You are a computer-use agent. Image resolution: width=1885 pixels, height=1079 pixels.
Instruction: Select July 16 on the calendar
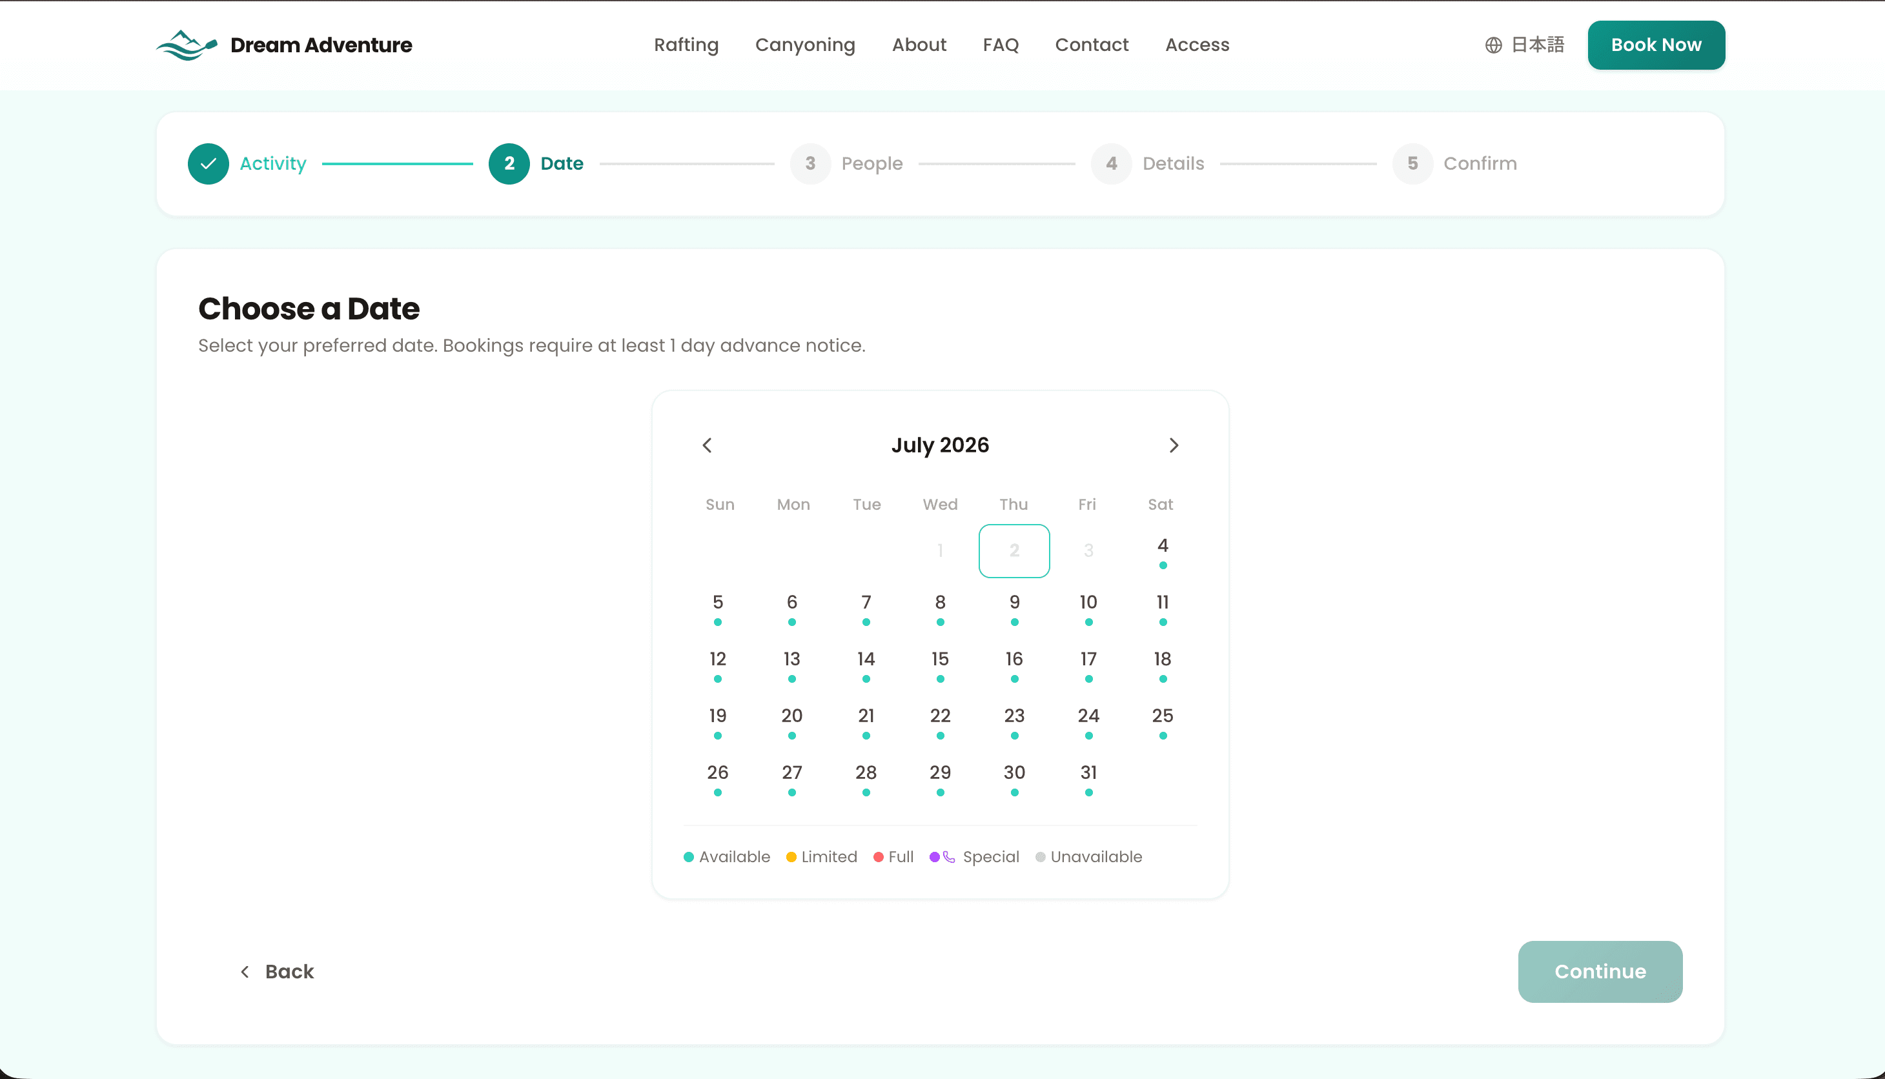[1014, 665]
